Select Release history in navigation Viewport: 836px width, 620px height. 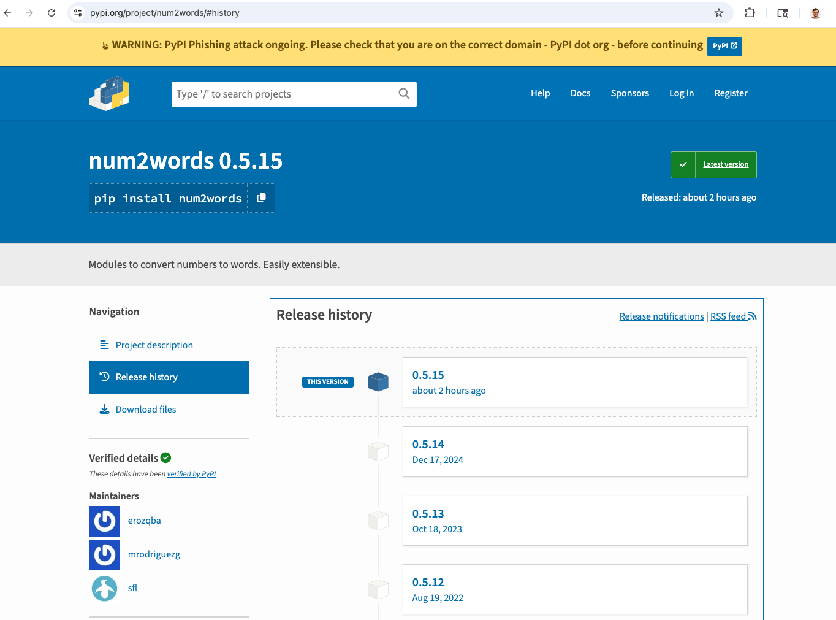click(169, 377)
